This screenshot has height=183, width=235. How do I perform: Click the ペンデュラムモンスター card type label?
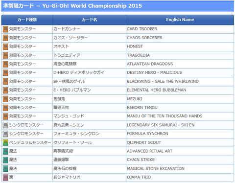point(30,142)
